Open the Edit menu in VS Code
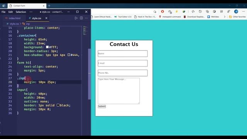Image resolution: width=247 pixels, height=139 pixels. tap(10, 12)
